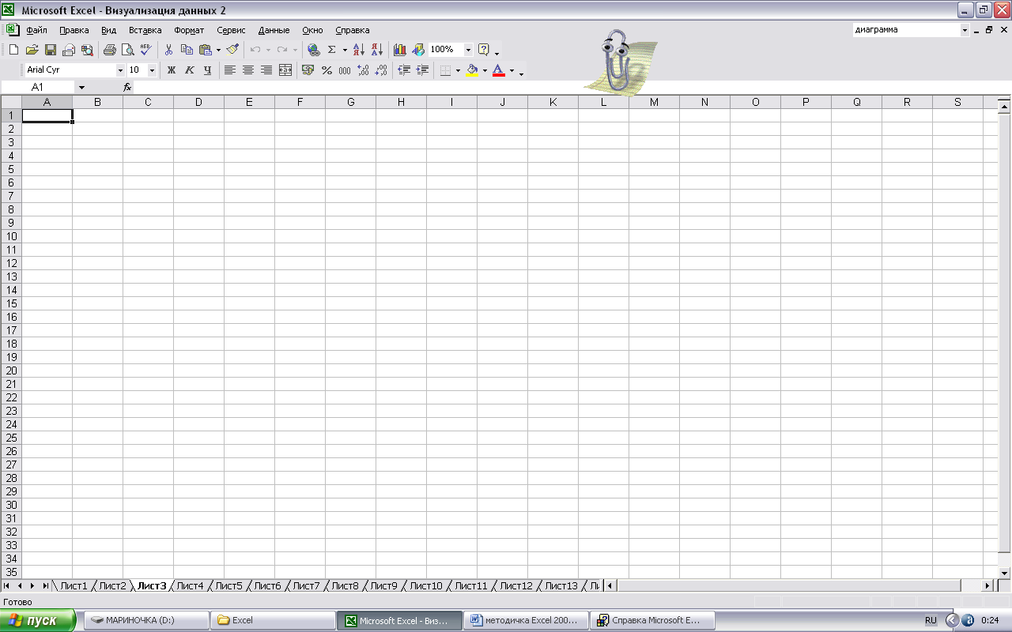The width and height of the screenshot is (1012, 632).
Task: Open the Формат menu
Action: 189,30
